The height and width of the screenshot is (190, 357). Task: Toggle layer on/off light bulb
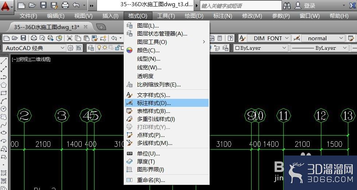click(99, 48)
